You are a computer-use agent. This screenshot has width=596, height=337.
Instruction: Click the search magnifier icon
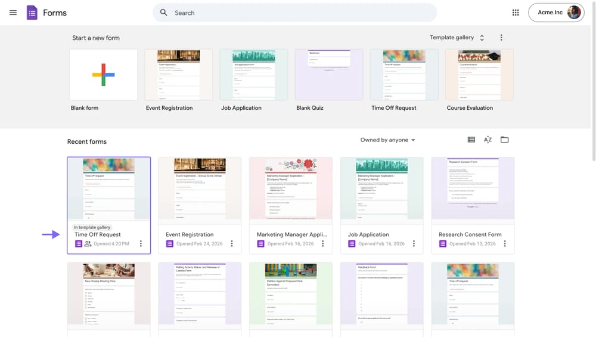tap(163, 13)
